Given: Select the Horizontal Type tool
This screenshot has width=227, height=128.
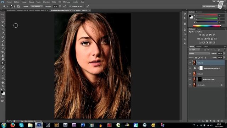Looking at the screenshot, I should [x=2, y=71].
